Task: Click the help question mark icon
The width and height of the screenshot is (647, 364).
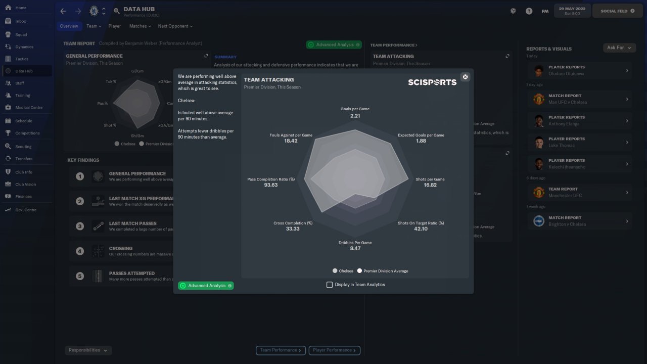Action: [529, 11]
